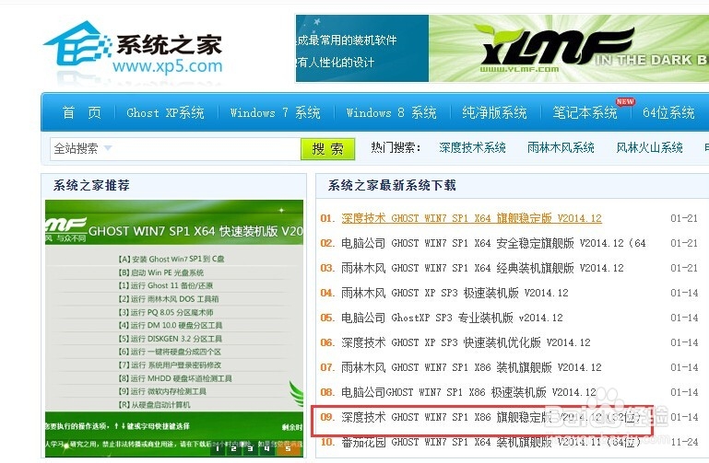The image size is (709, 463).
Task: Open item 03 雨林木风 WIN7 X64 经典装机旗舰版
Action: (x=482, y=268)
